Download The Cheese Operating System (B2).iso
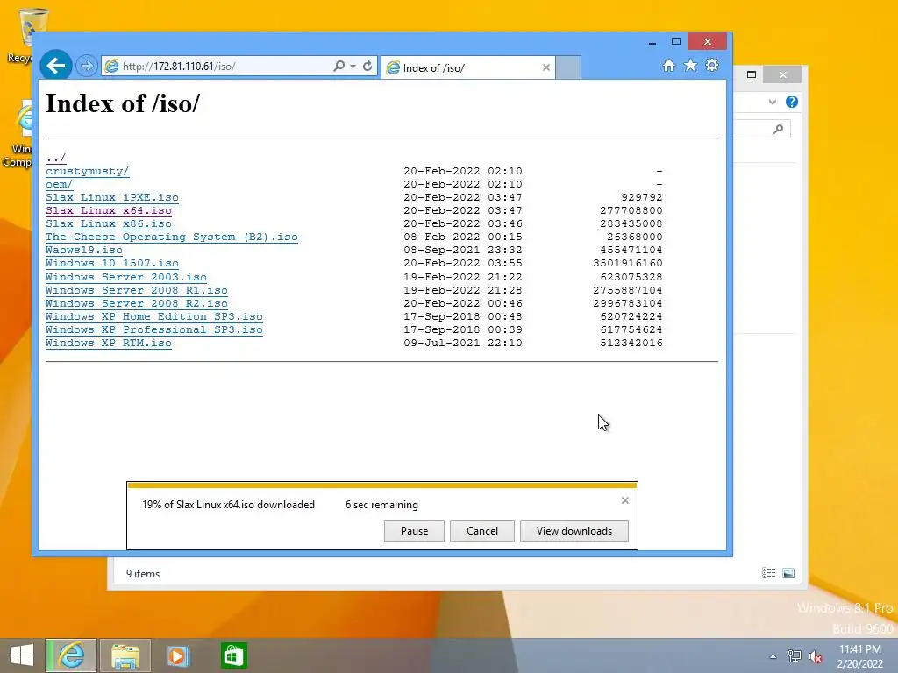This screenshot has height=673, width=898. coord(171,237)
